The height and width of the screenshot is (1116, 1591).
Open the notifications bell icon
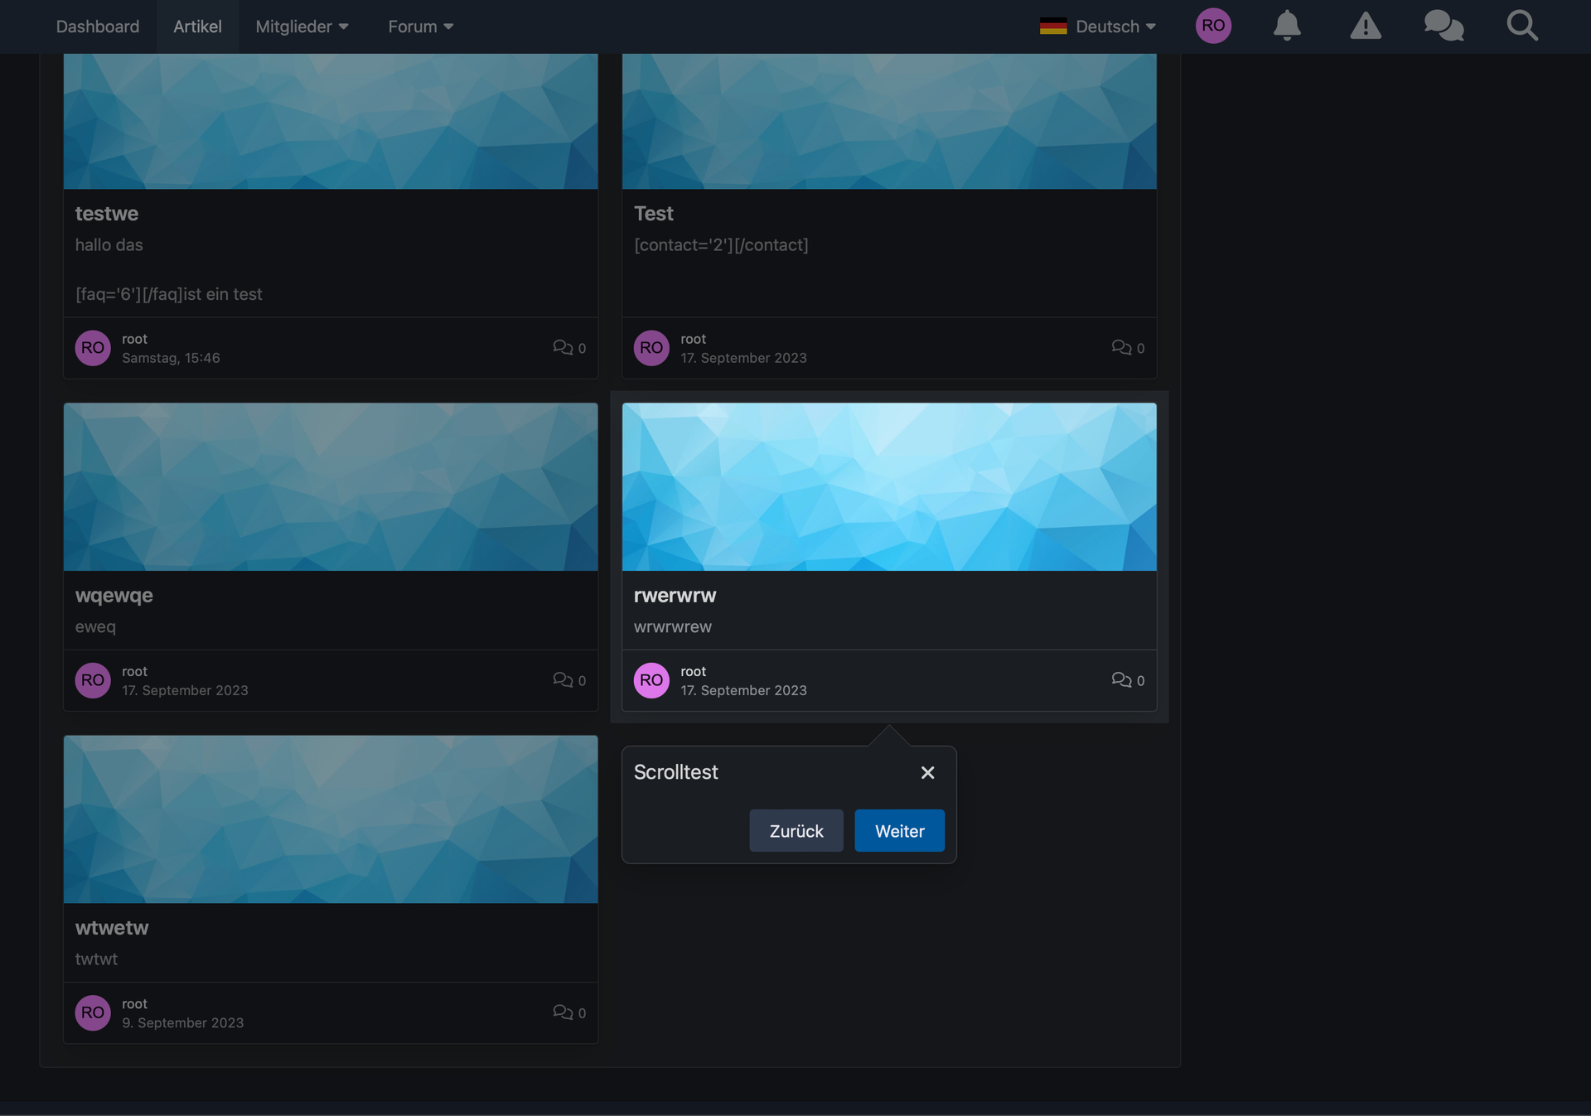pyautogui.click(x=1287, y=26)
